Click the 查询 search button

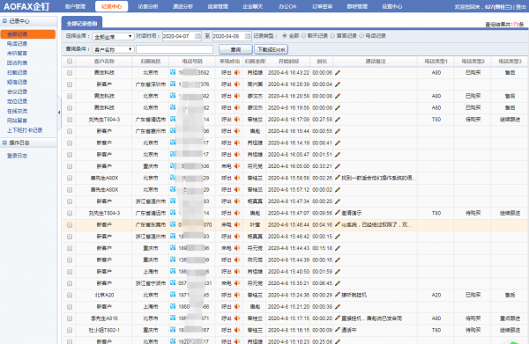[x=235, y=49]
